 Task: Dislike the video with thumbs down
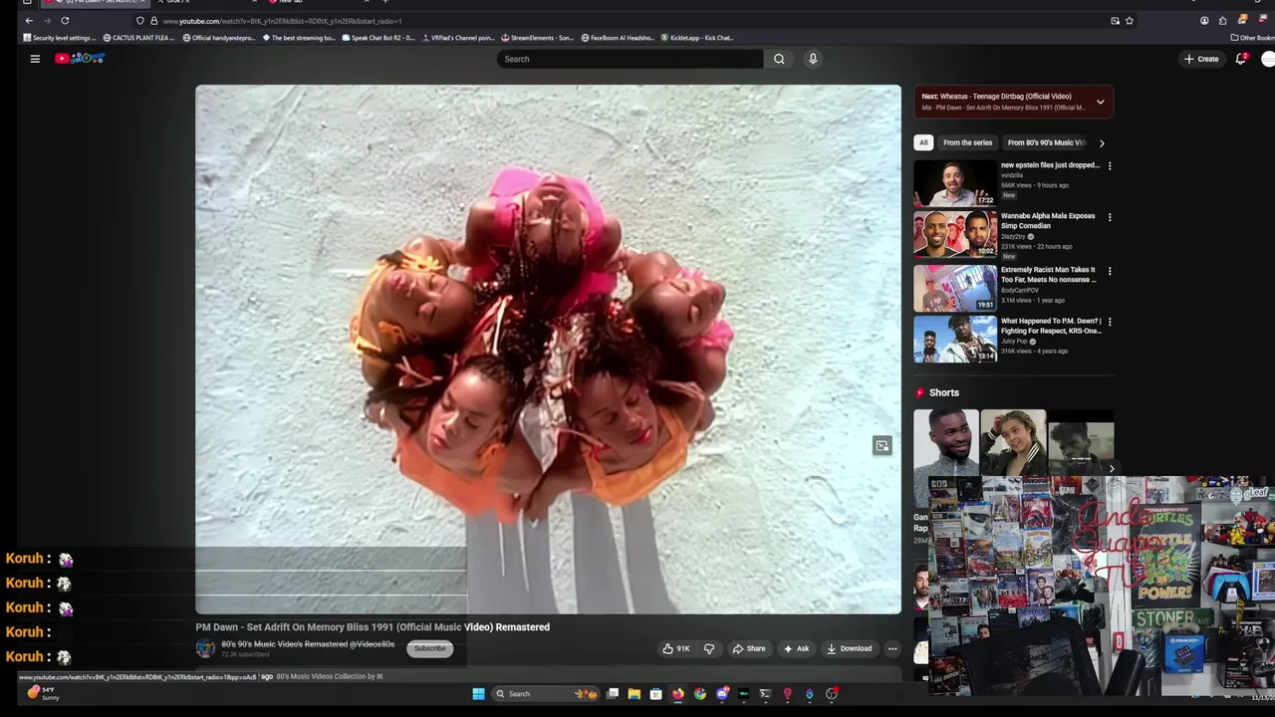tap(709, 648)
